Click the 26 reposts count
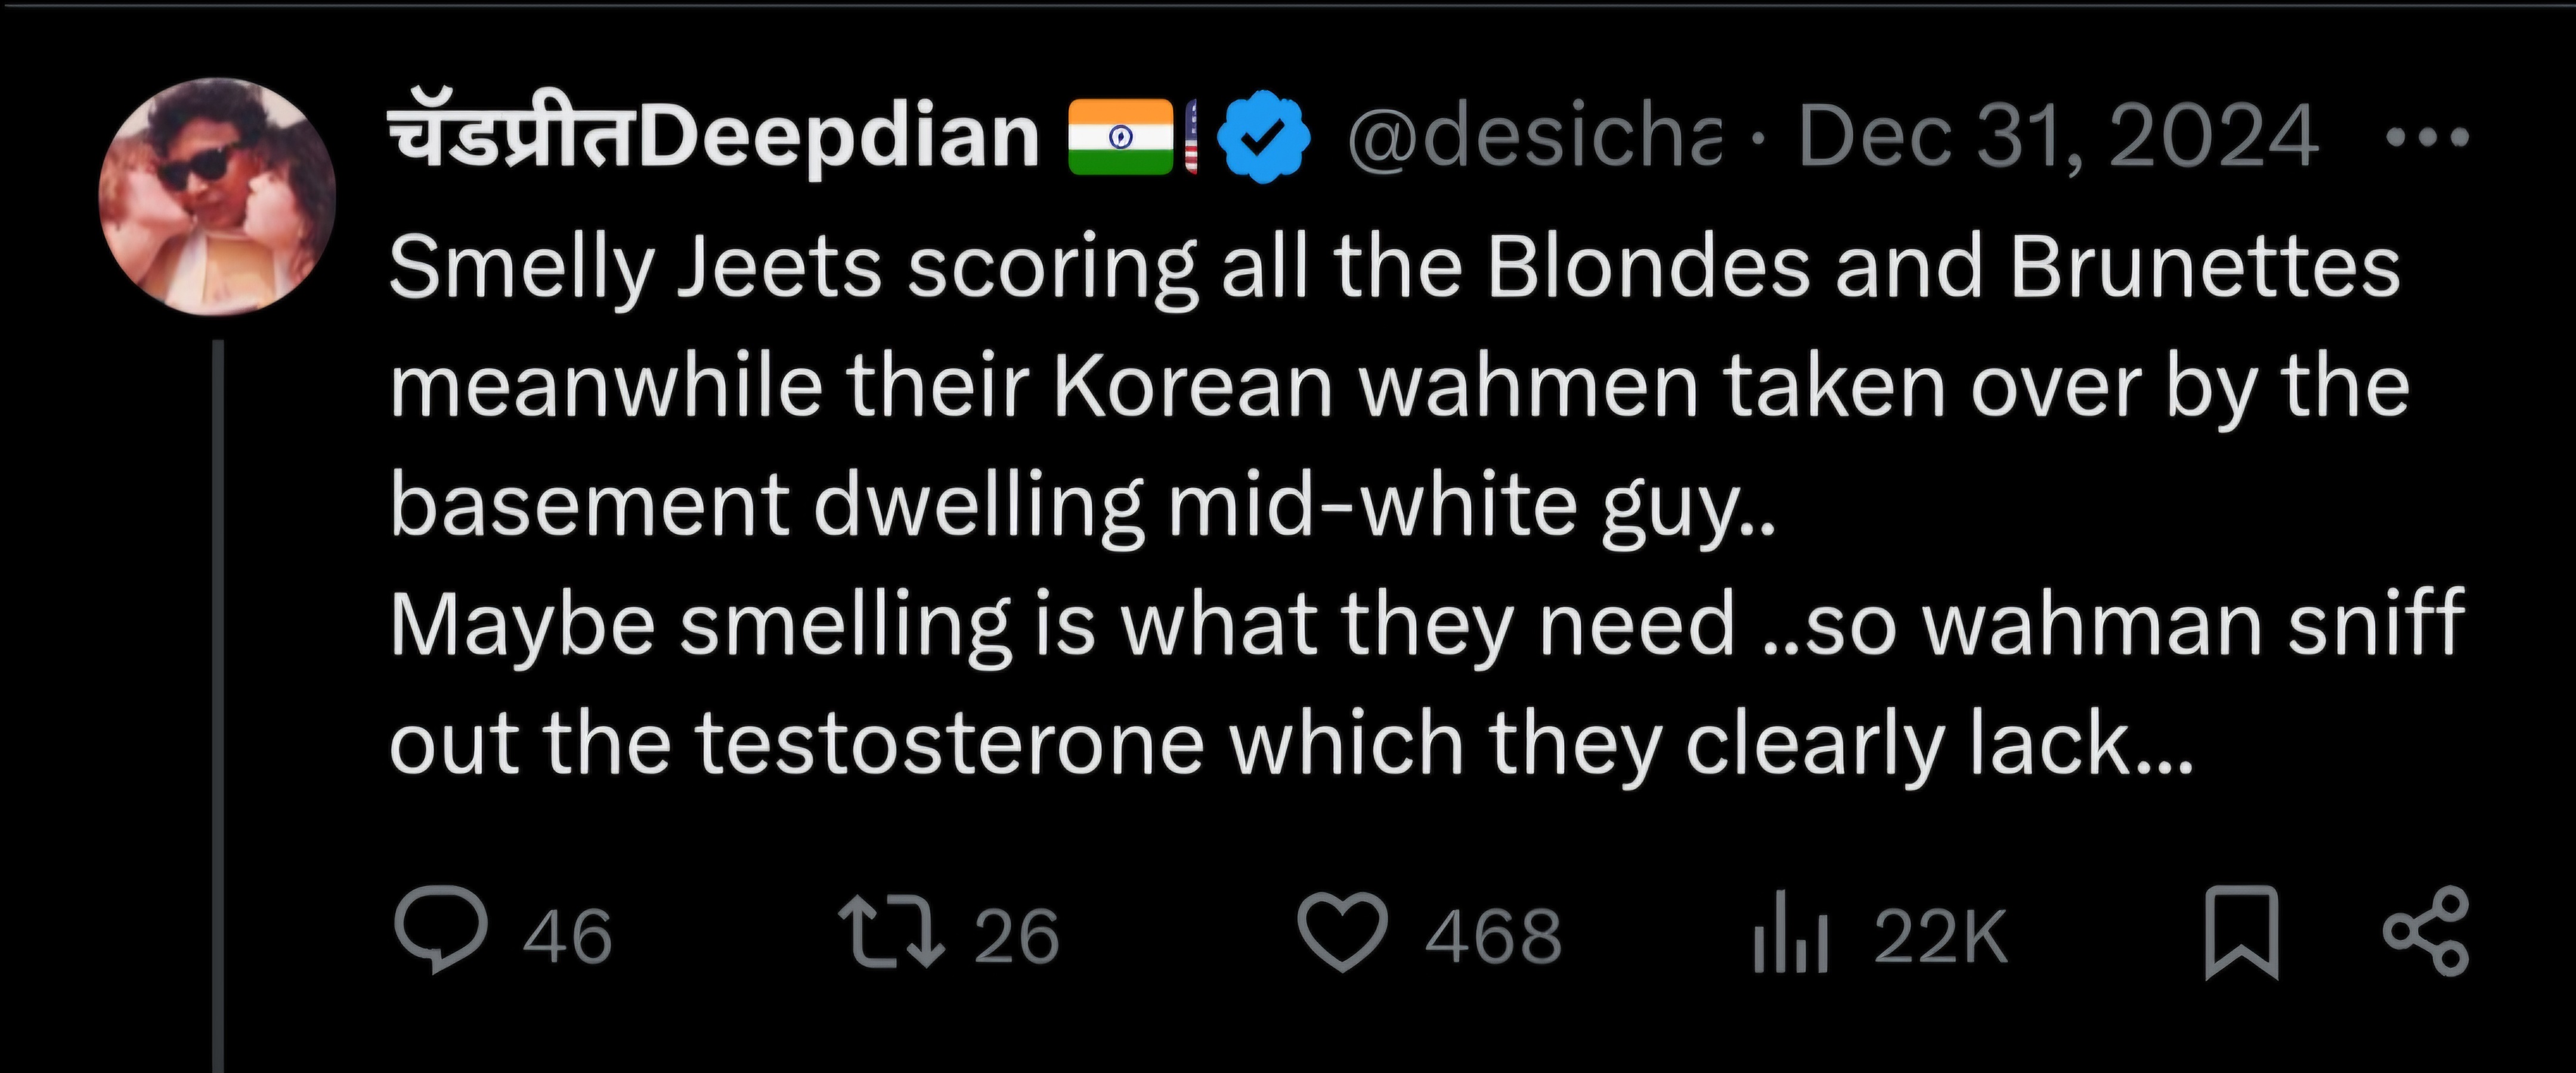 (x=1016, y=937)
